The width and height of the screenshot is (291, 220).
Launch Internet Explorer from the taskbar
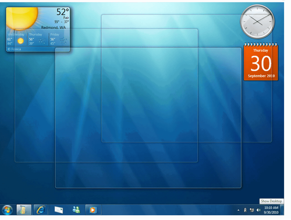point(41,209)
